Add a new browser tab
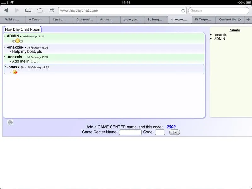The width and height of the screenshot is (252, 189). coord(248,20)
